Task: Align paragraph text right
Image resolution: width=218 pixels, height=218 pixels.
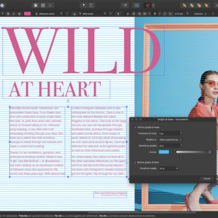Action: (x=139, y=14)
